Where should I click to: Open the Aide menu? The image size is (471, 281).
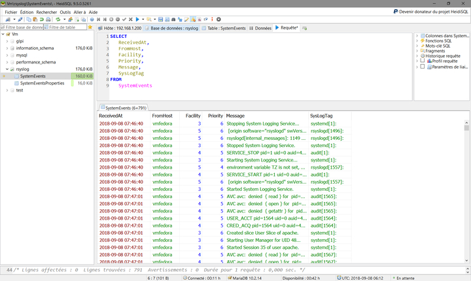(93, 12)
